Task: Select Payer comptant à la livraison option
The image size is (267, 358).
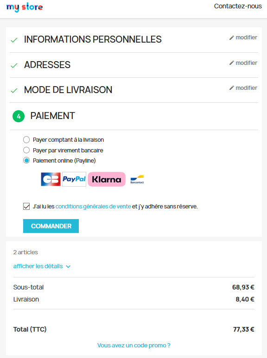Action: 26,139
